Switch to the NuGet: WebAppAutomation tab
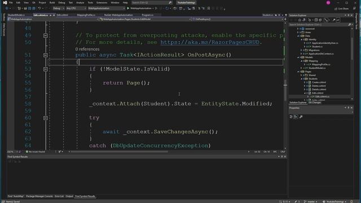Viewport: 361px width, 203px height. (x=118, y=15)
